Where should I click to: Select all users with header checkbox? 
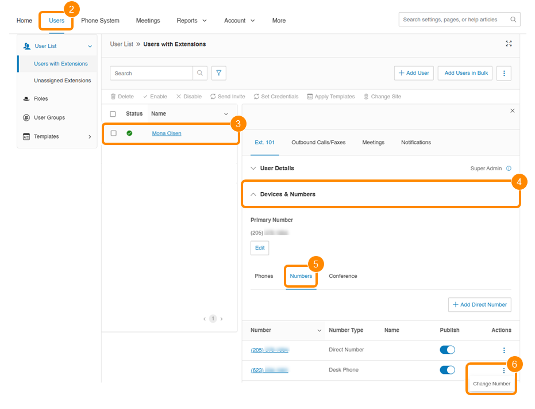tap(113, 114)
